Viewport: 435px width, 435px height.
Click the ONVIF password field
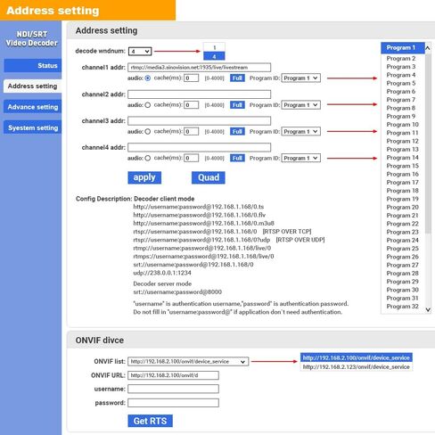174,403
